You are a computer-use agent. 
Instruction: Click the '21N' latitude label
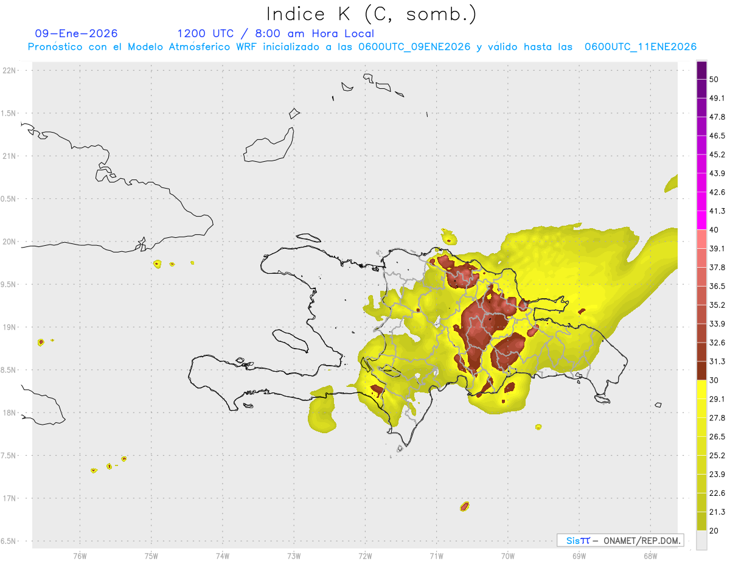pyautogui.click(x=9, y=156)
